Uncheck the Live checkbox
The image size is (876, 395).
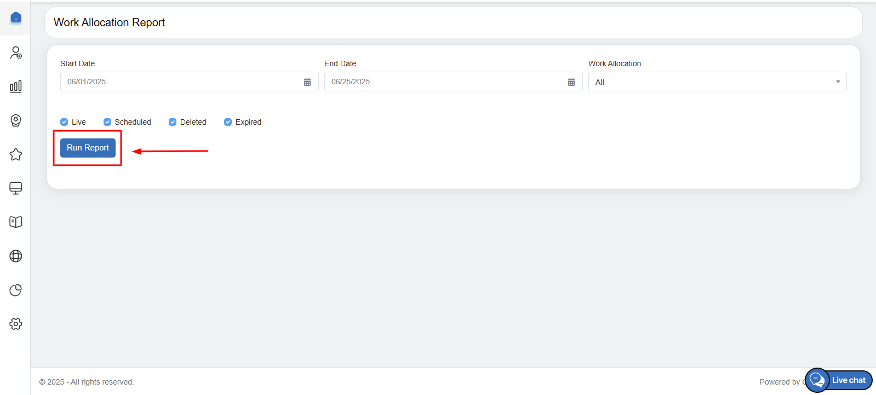[64, 122]
